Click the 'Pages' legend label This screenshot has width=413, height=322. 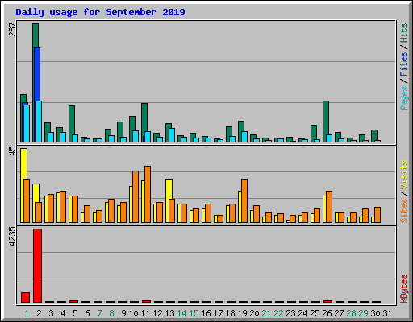(x=403, y=98)
